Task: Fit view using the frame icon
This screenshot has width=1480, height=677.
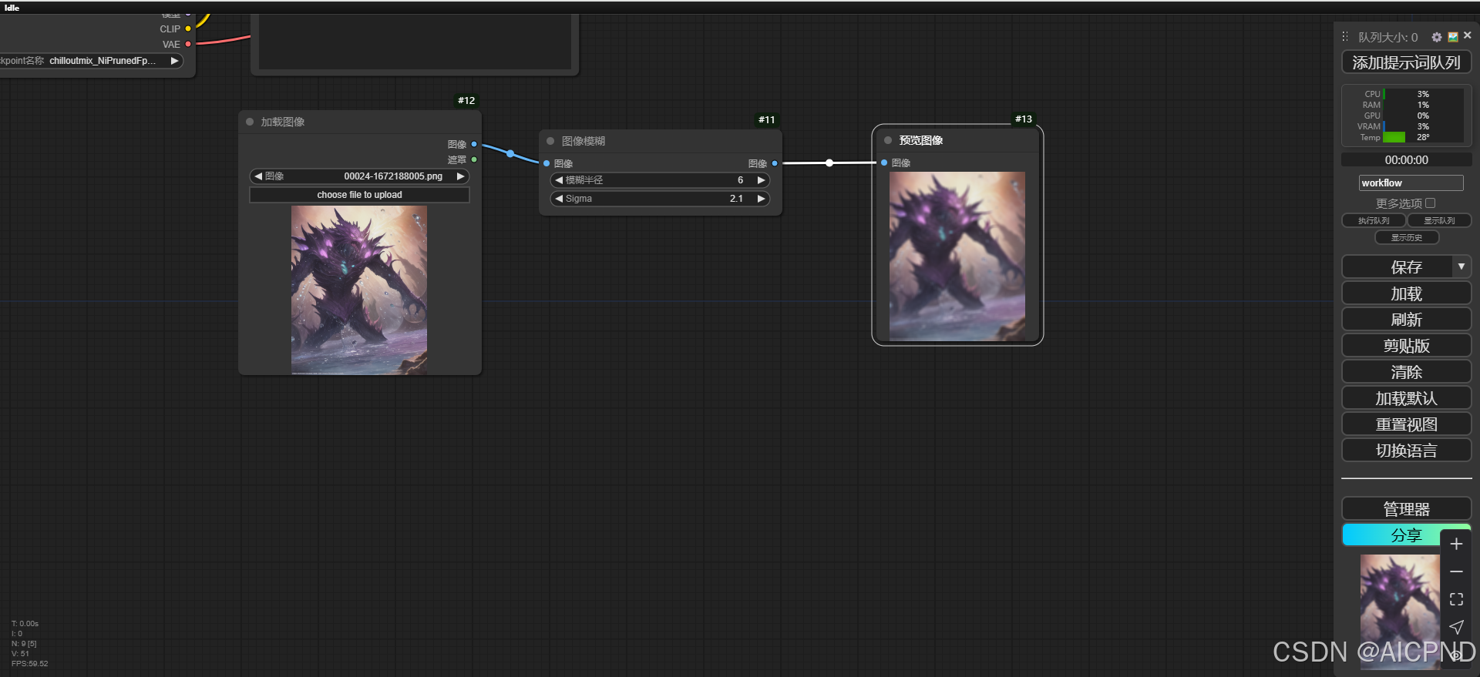Action: 1456,599
